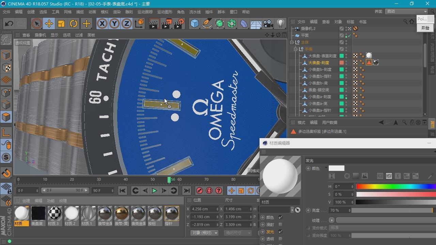
Task: Open the 界面 layout dropdown
Action: point(407,11)
